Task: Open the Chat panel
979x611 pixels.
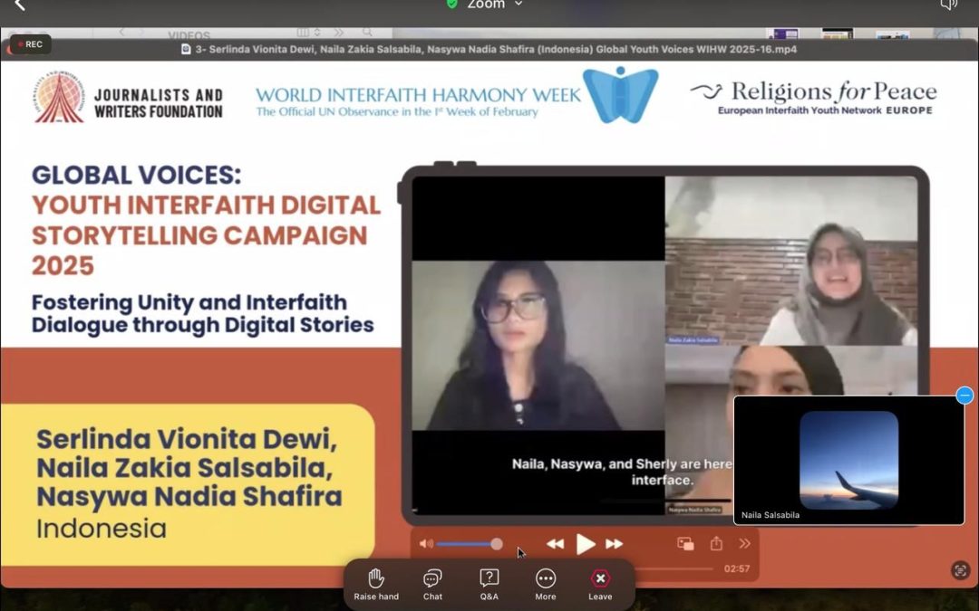Action: (432, 584)
